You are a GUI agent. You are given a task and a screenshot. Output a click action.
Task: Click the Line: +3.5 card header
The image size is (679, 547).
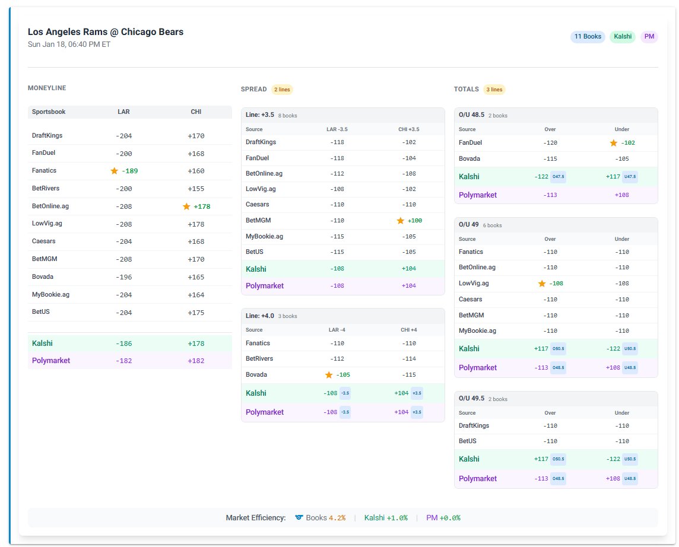coord(343,115)
